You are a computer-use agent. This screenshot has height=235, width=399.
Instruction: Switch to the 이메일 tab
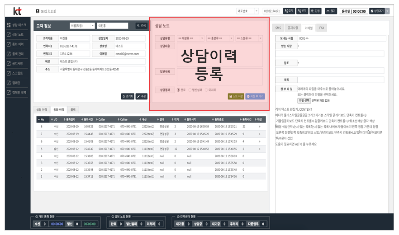coord(309,28)
